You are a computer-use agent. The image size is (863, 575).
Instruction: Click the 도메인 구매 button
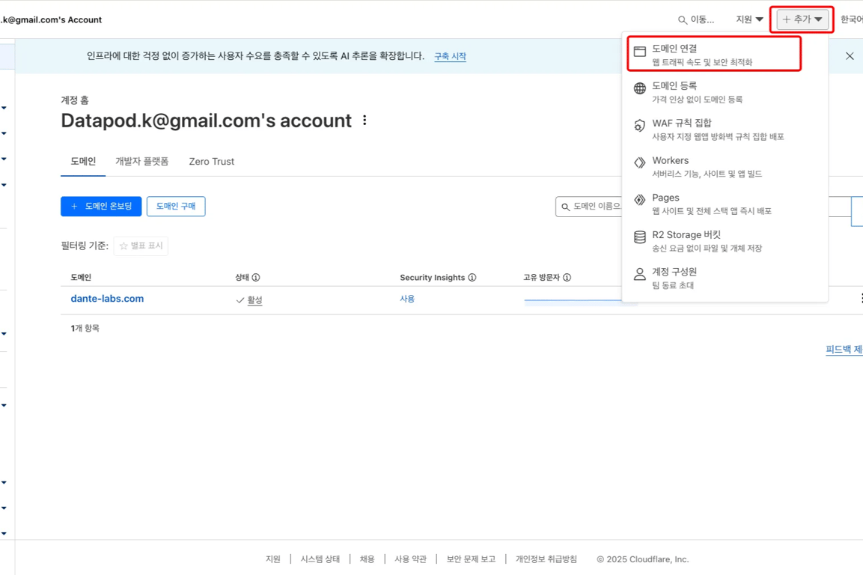176,206
